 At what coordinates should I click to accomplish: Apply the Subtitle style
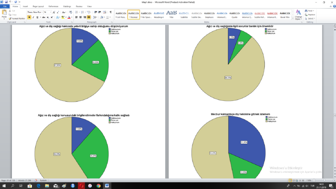(x=184, y=15)
